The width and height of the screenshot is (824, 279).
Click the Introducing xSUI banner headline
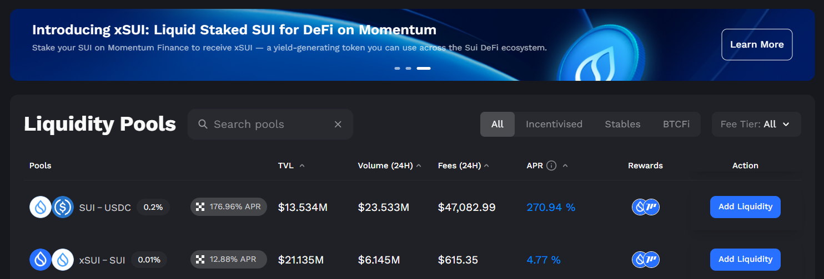234,29
